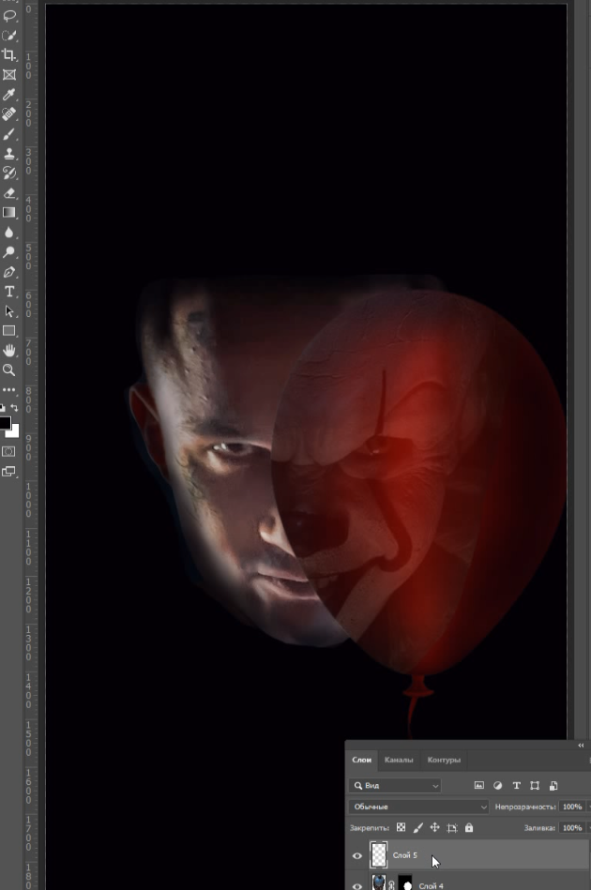
Task: Lock artboard nesting for the layer
Action: [x=452, y=827]
